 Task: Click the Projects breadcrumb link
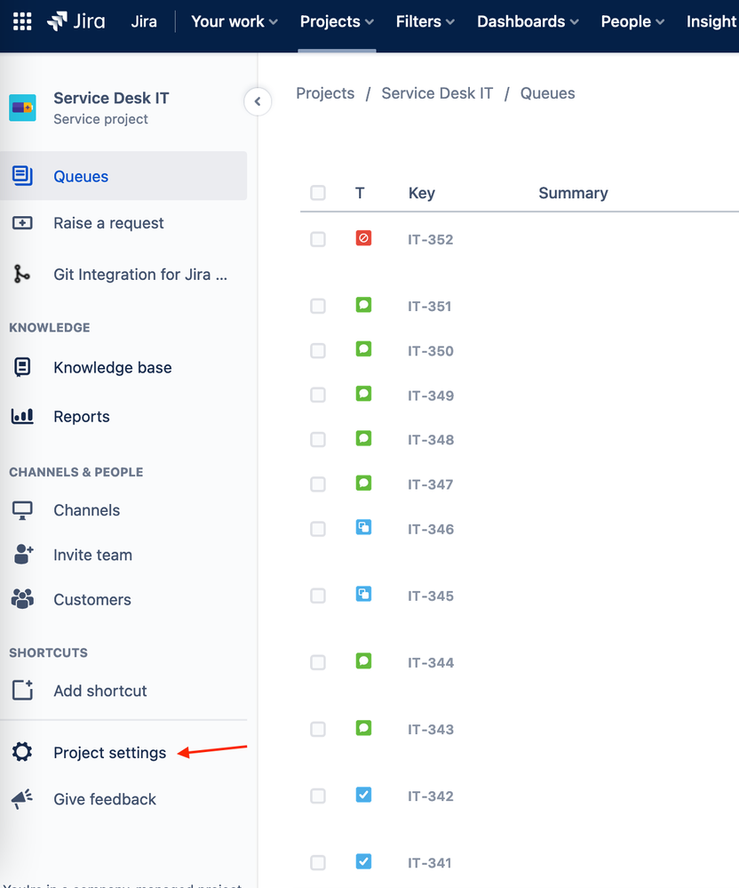(x=325, y=93)
